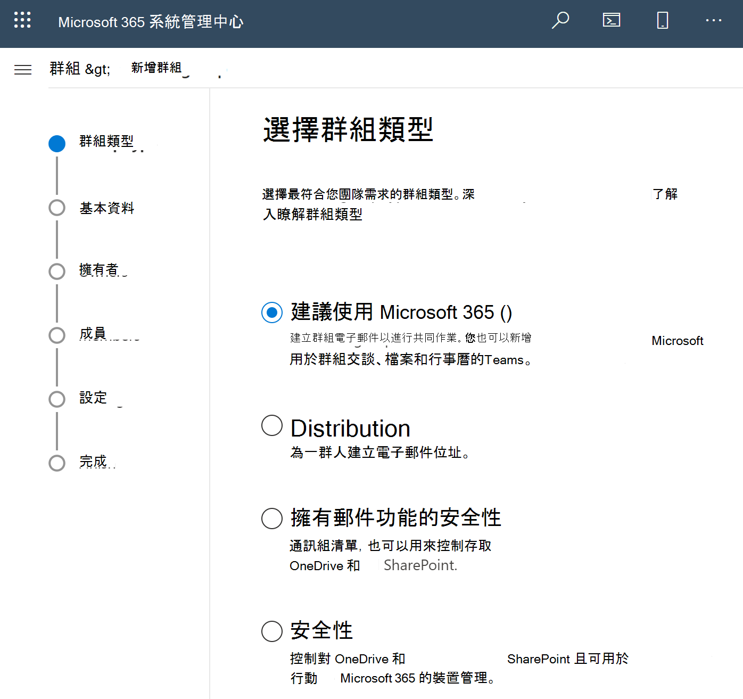Click the 為一群人建立電子郵件位址 description
Screen dimensions: 743x699
pyautogui.click(x=380, y=453)
